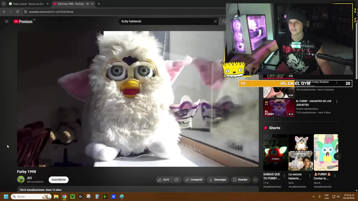The height and width of the screenshot is (201, 358).
Task: Open La oscura historia short thumbnail
Action: tap(301, 152)
